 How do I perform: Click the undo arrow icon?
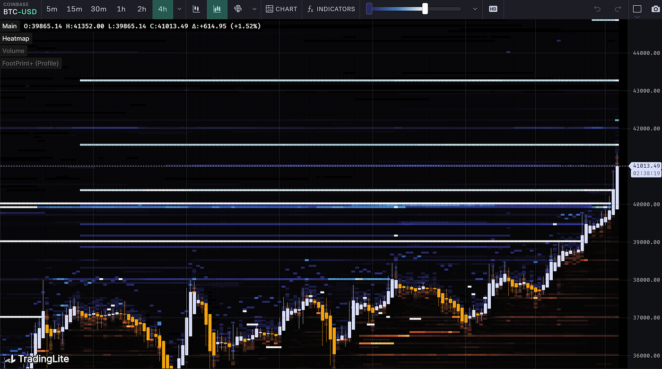click(597, 9)
